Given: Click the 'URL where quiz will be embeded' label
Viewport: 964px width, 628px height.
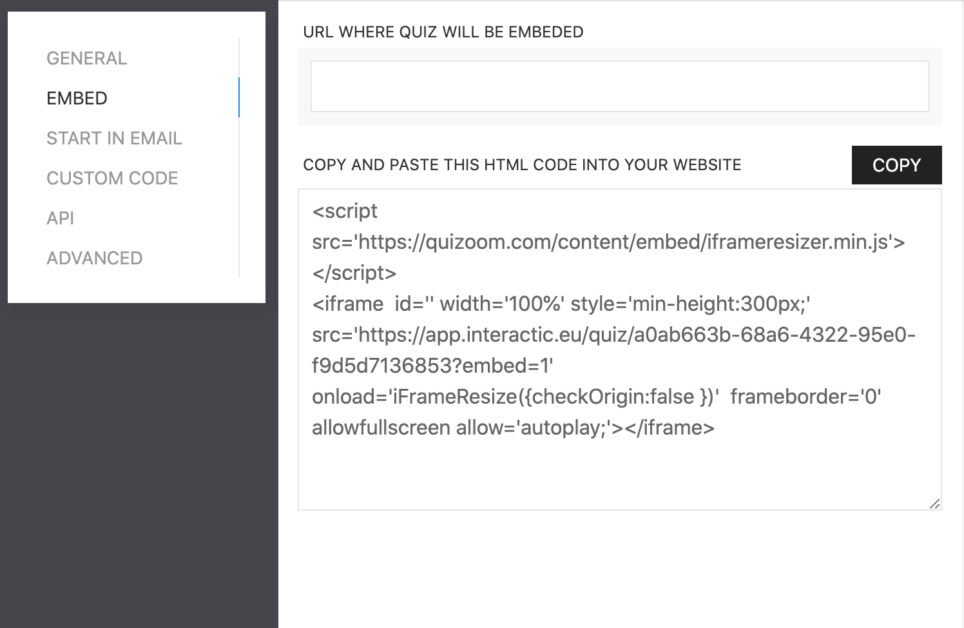Looking at the screenshot, I should click(443, 32).
